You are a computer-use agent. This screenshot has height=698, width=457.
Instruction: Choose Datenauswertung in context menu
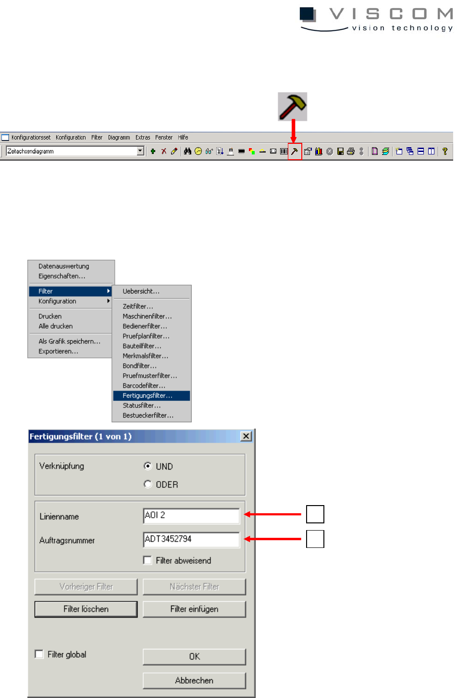63,266
